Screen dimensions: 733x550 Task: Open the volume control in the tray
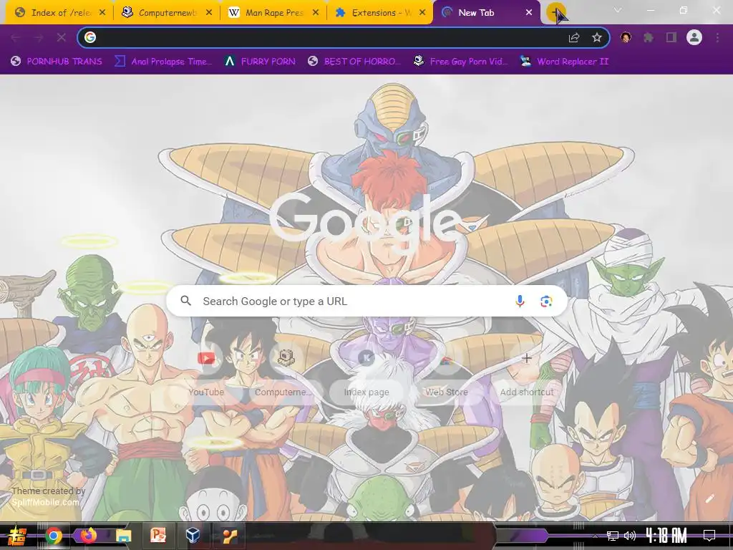(630, 536)
